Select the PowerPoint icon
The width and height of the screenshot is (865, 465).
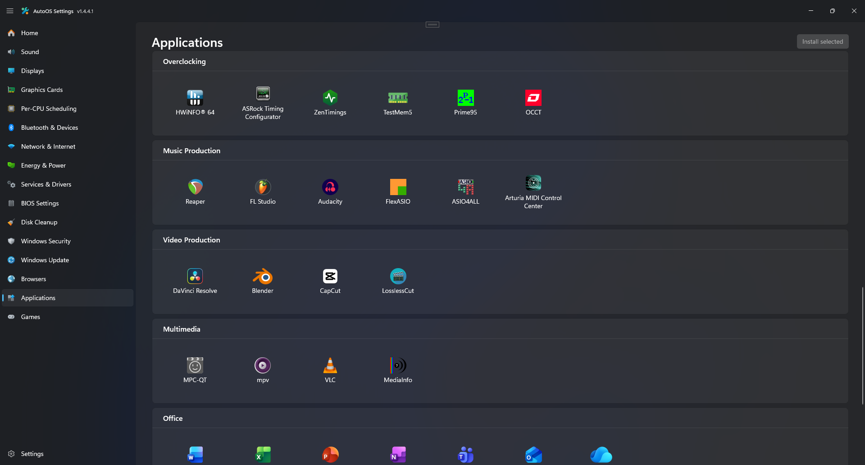tap(330, 455)
